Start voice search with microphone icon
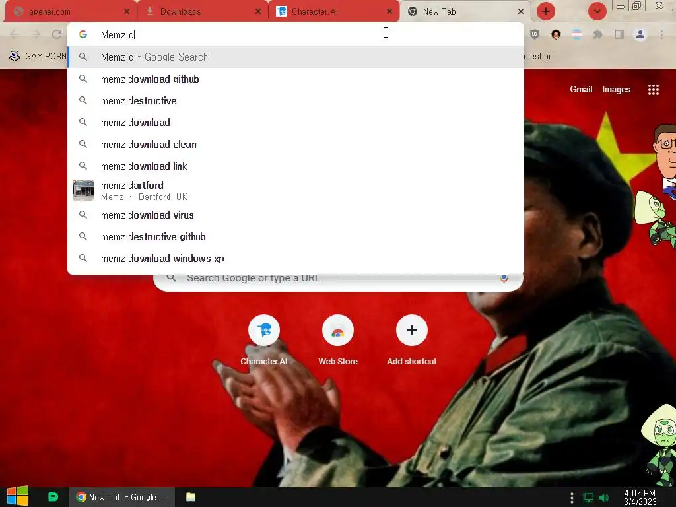This screenshot has height=507, width=676. point(504,278)
